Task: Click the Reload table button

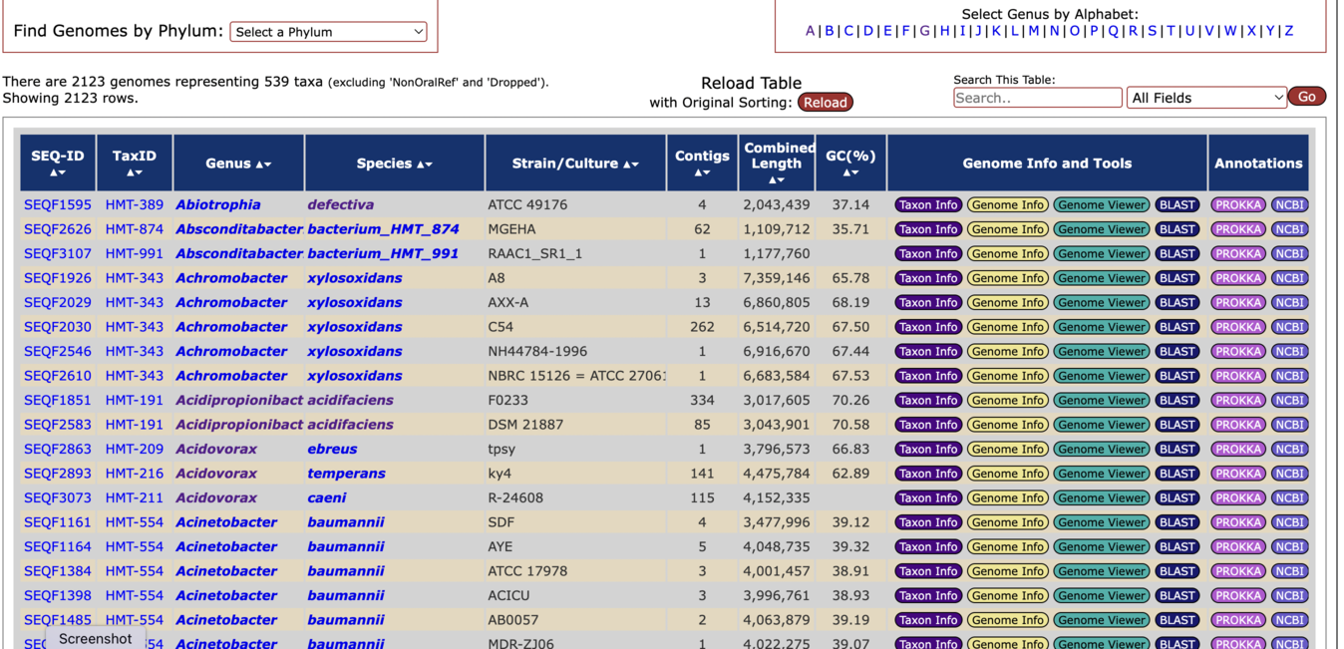Action: [x=825, y=103]
